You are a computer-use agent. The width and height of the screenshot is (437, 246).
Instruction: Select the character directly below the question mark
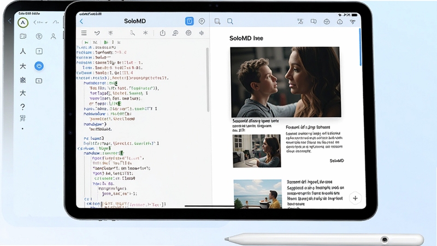coord(23,118)
